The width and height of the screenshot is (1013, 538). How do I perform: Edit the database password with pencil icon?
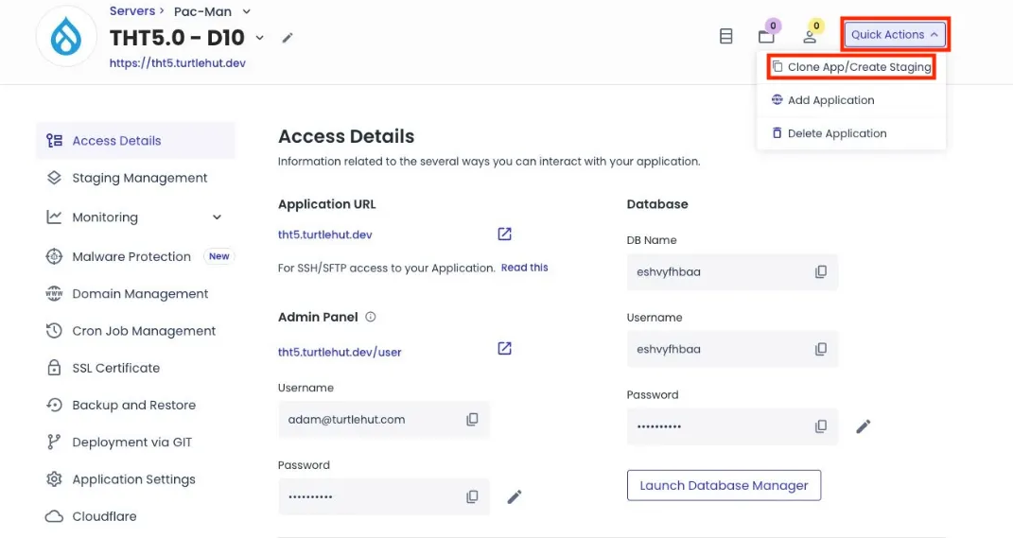click(x=863, y=426)
